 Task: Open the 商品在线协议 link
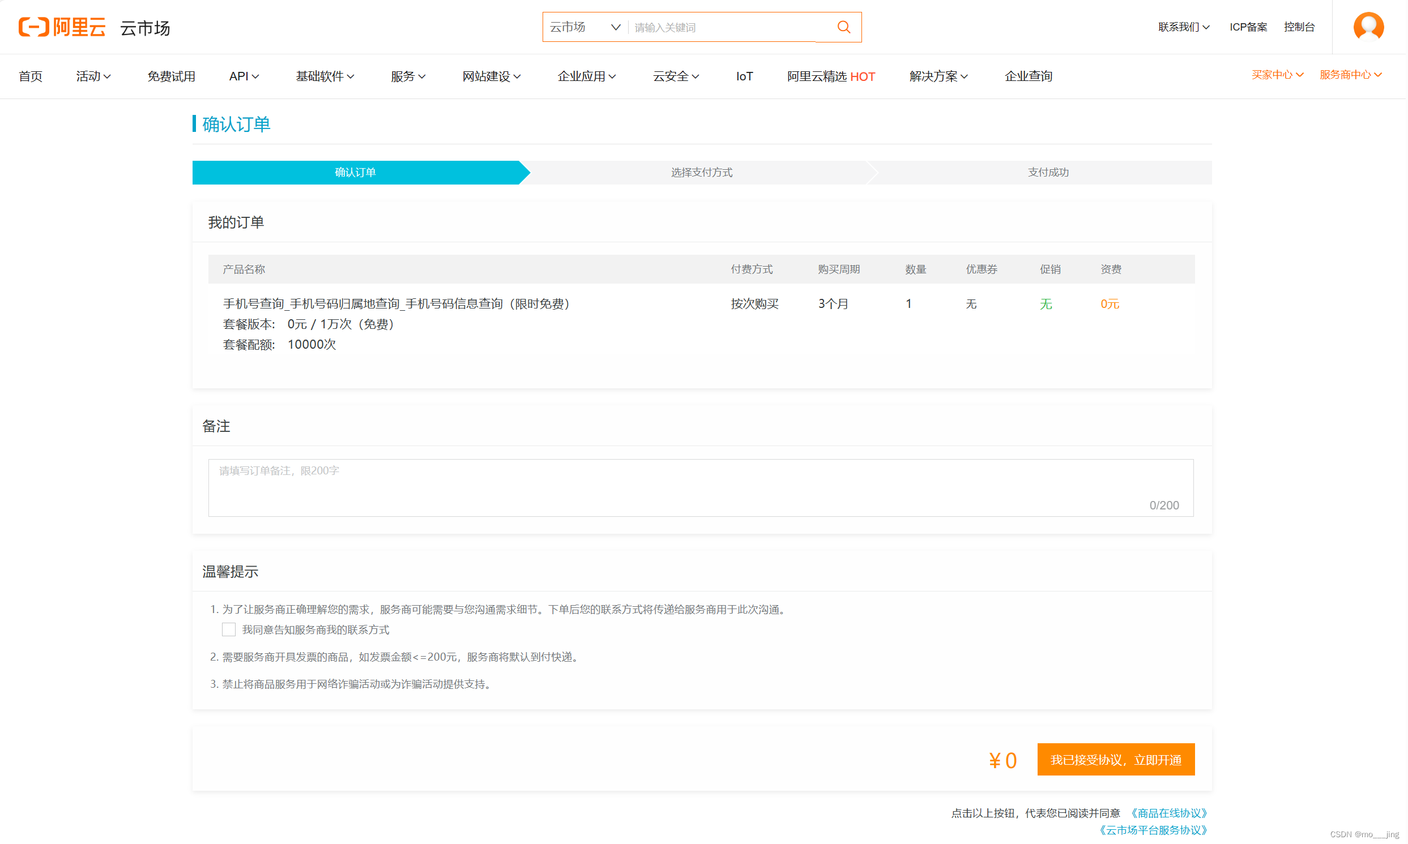(x=1168, y=813)
